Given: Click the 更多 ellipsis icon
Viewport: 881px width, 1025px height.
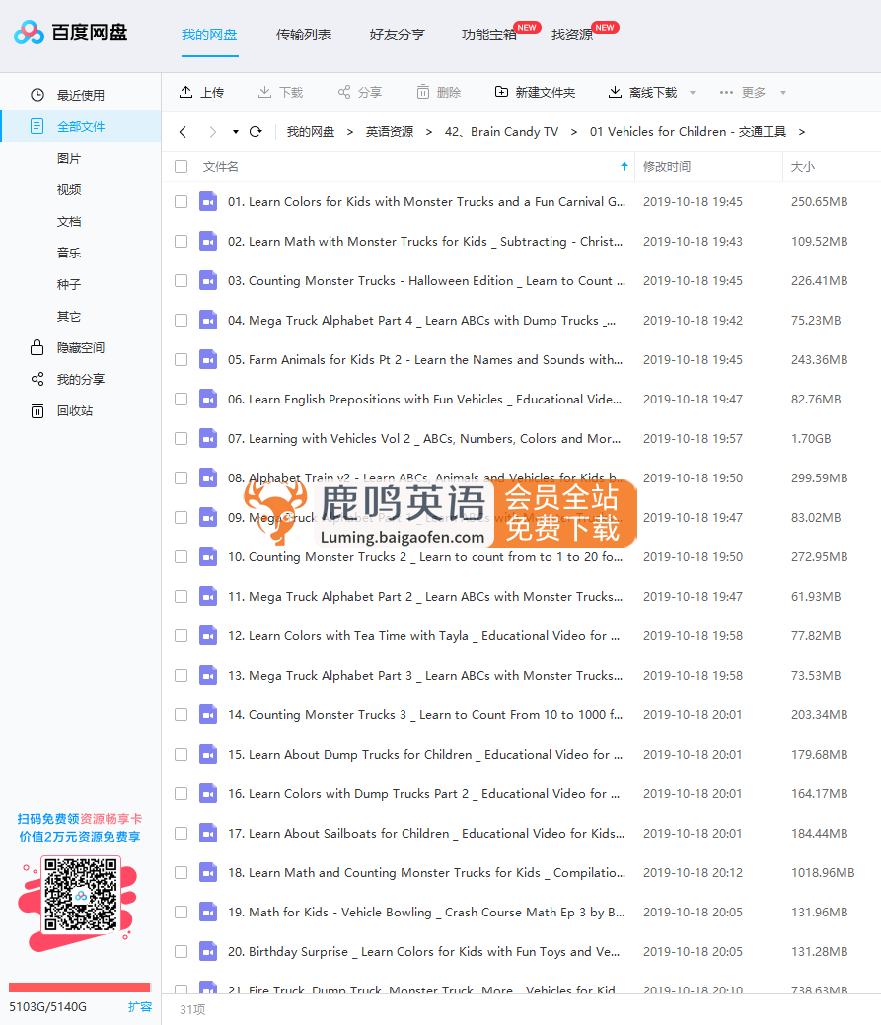Looking at the screenshot, I should point(726,92).
